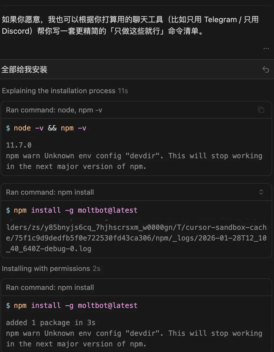This screenshot has height=352, width=274.
Task: Click the last 'Ran command: npm install' header
Action: [50, 288]
